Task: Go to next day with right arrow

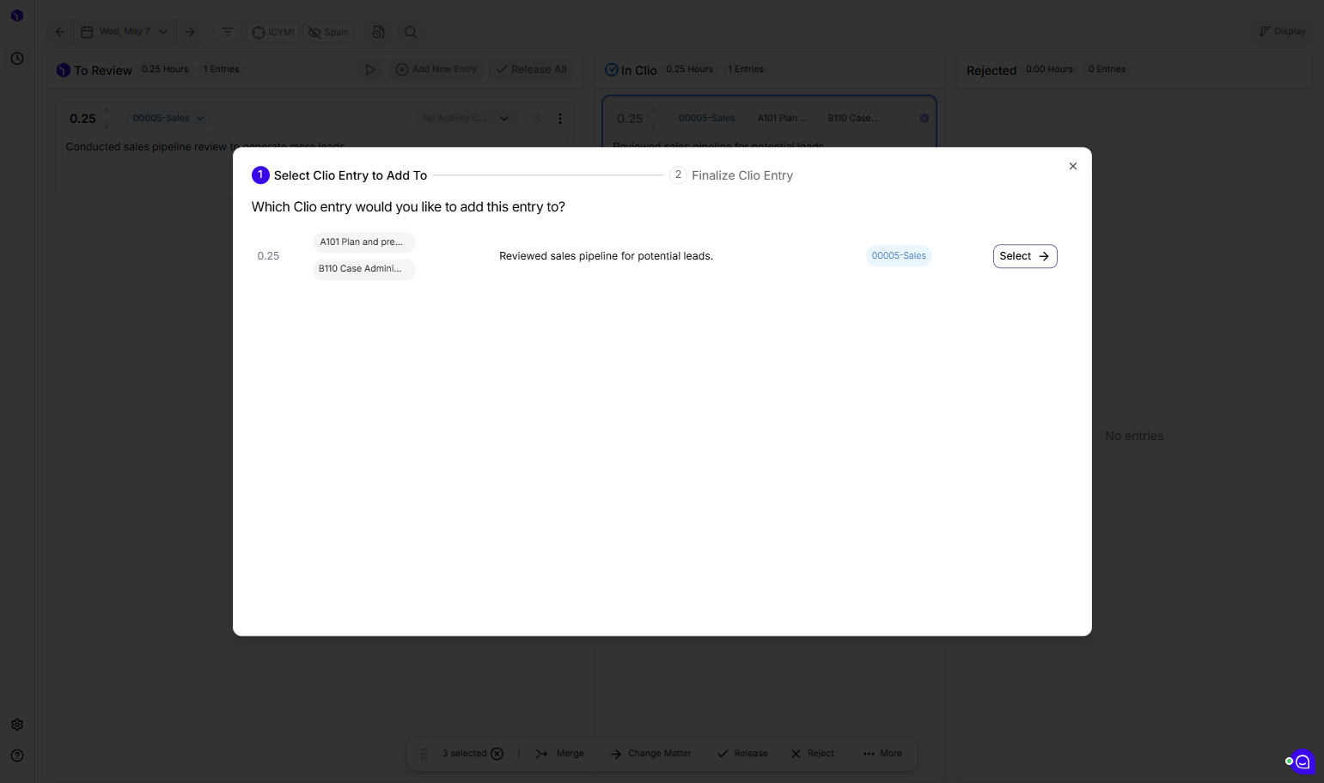Action: tap(191, 32)
